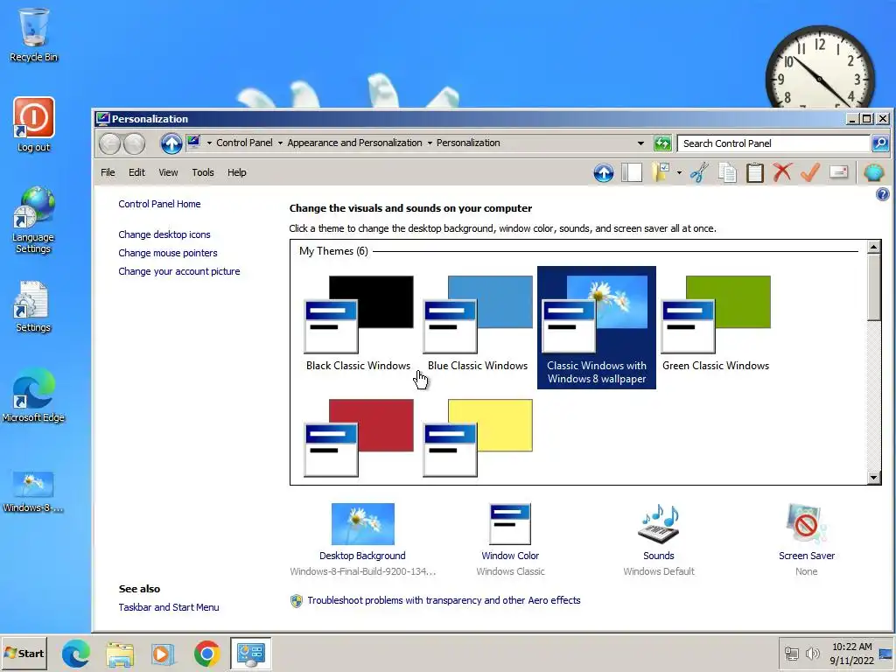Viewport: 896px width, 672px height.
Task: Expand the arrow after Appearance and Personalization
Action: [430, 143]
